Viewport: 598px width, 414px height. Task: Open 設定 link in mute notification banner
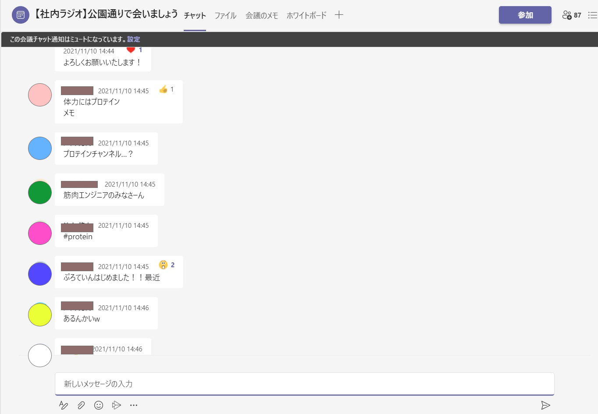[x=134, y=39]
